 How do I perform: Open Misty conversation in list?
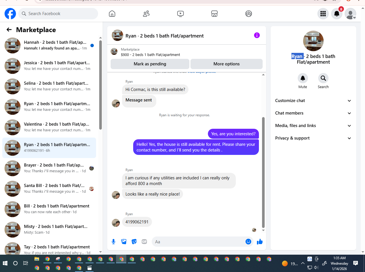[x=49, y=230]
